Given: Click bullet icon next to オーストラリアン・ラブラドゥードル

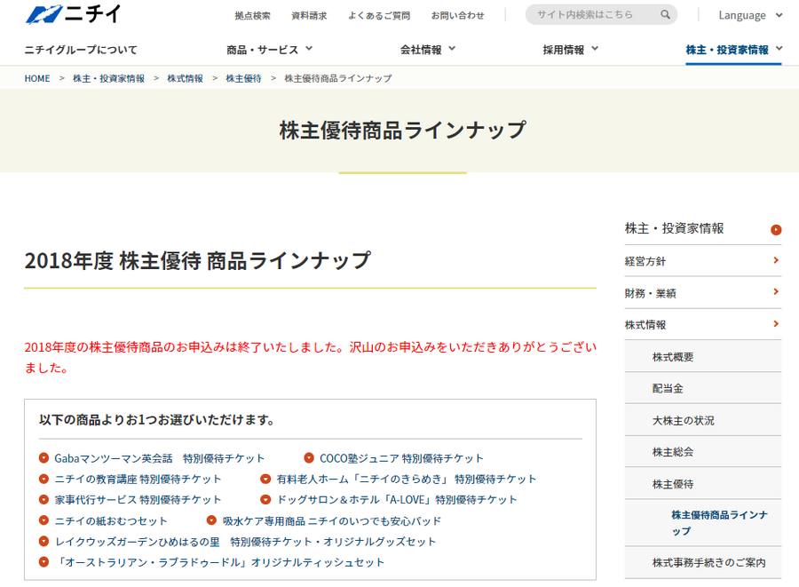Looking at the screenshot, I should 44,562.
